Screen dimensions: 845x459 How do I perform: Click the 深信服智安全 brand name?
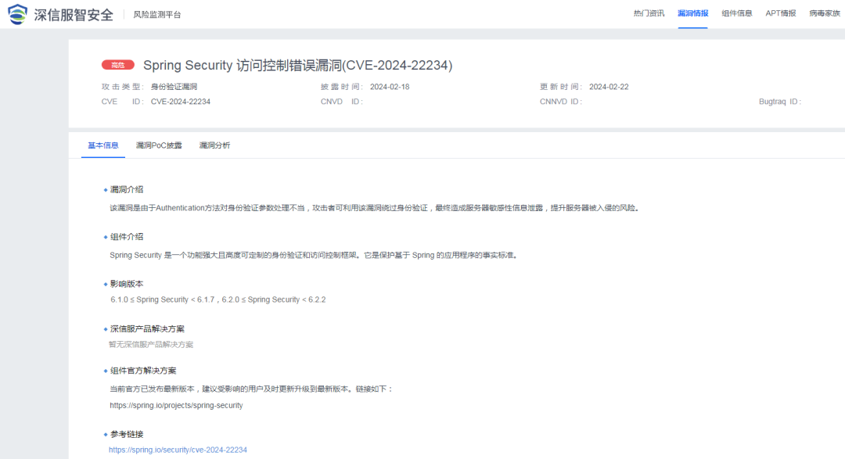coord(74,15)
